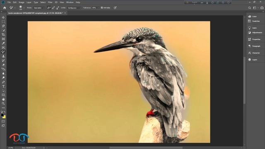
Task: Select the Frame tool
Action: pyautogui.click(x=3, y=39)
